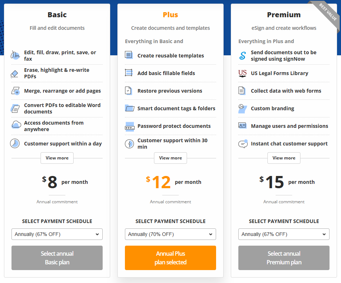
Task: Click the instant chat support icon
Action: pyautogui.click(x=243, y=144)
